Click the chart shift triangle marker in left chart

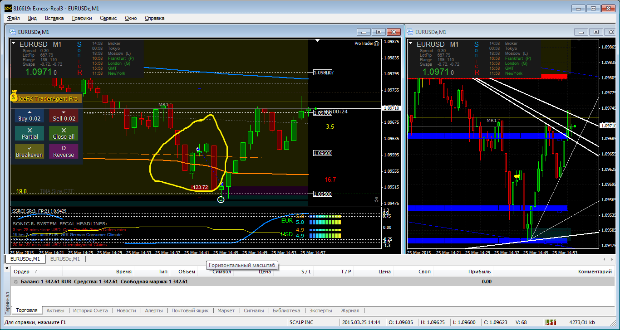click(318, 41)
